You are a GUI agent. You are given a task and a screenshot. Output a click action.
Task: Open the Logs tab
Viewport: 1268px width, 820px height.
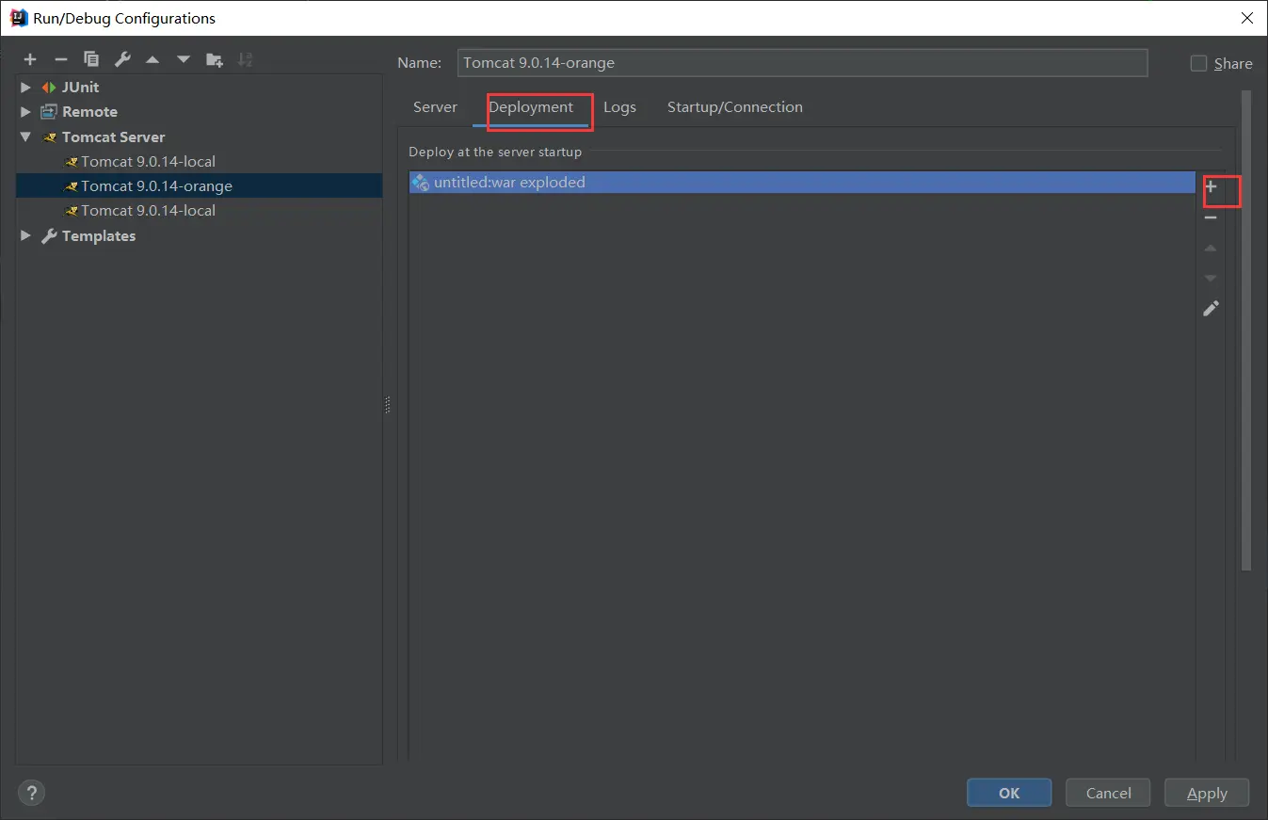[x=619, y=107]
